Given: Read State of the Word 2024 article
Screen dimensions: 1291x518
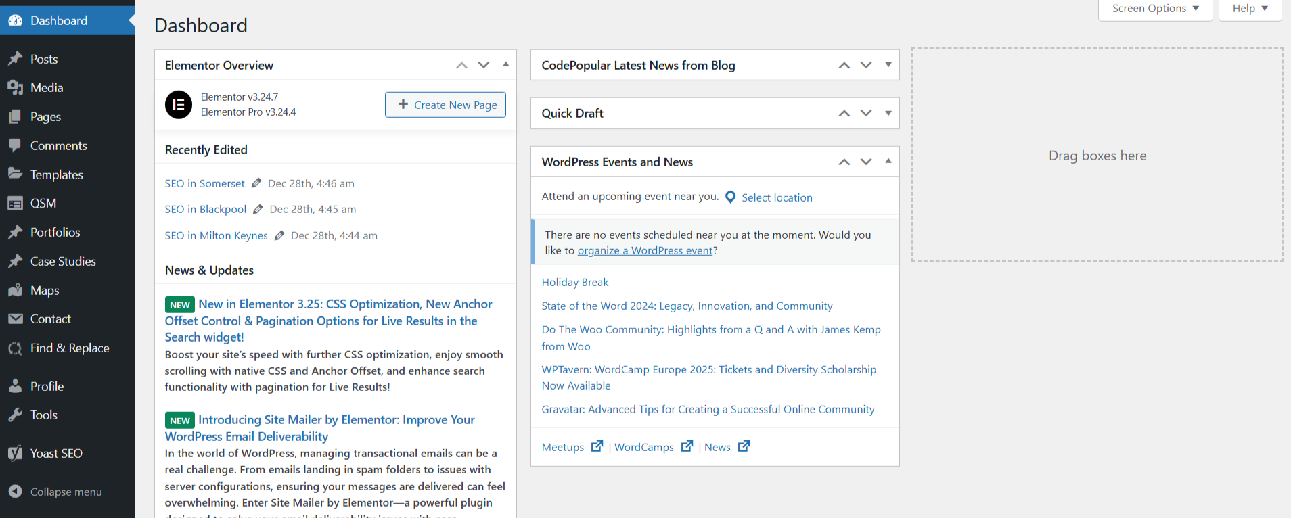Looking at the screenshot, I should [x=687, y=306].
